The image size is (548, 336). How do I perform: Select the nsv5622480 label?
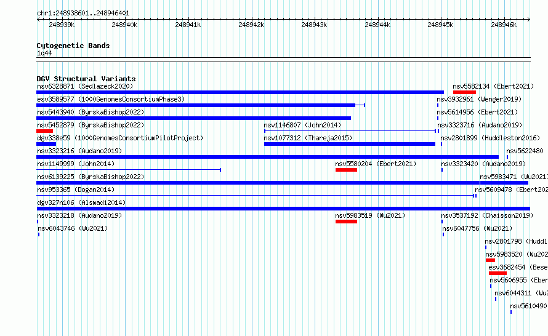[x=525, y=151]
